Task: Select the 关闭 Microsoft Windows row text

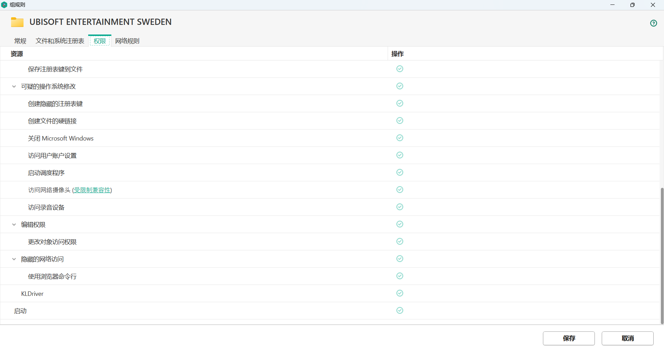Action: (61, 138)
